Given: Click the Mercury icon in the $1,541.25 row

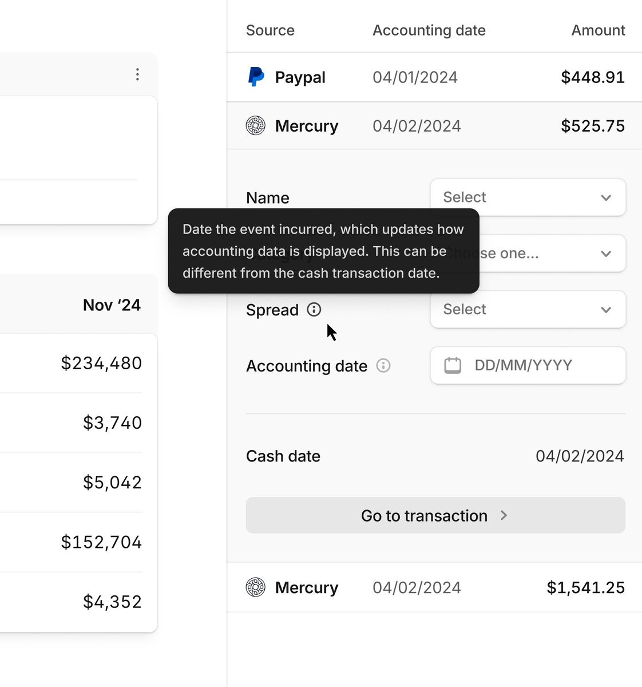Looking at the screenshot, I should click(256, 587).
